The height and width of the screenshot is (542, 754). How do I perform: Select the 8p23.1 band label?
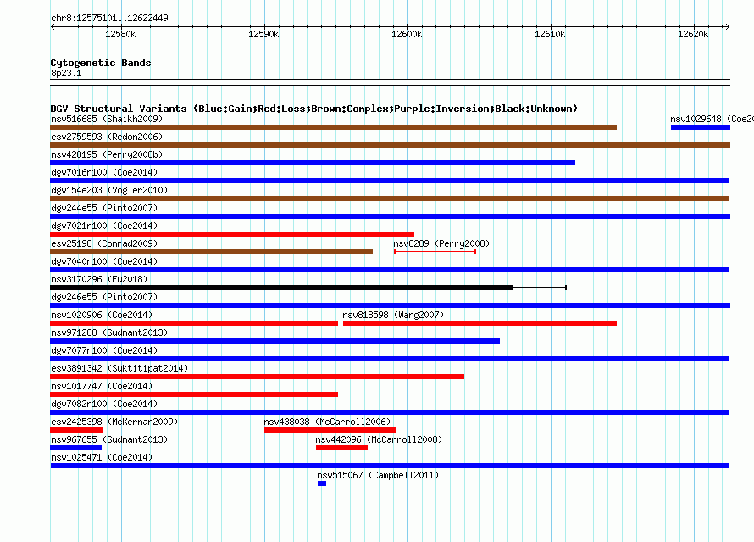(x=66, y=73)
